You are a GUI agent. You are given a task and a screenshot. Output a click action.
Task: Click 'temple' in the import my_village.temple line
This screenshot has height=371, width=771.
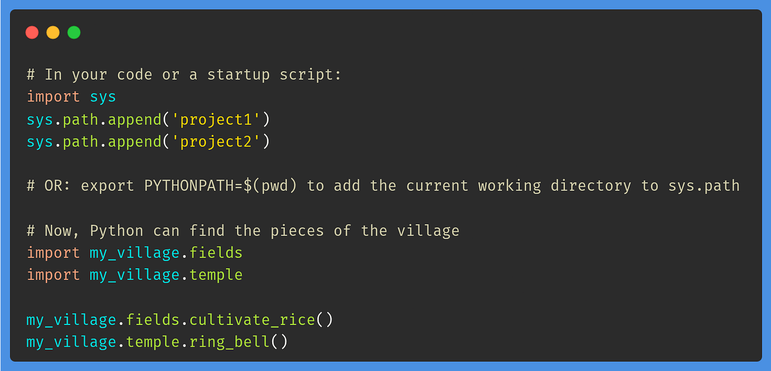click(216, 275)
